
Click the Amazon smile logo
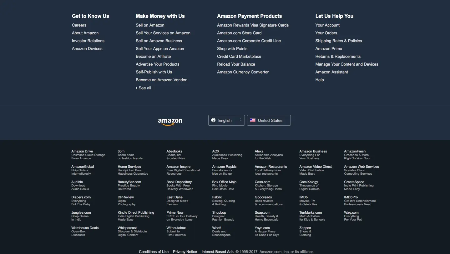tap(170, 122)
